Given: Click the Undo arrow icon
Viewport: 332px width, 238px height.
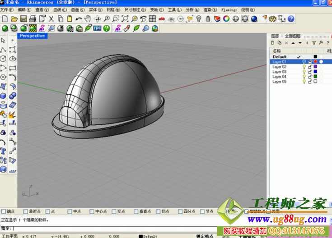Looking at the screenshot, I should pos(79,19).
